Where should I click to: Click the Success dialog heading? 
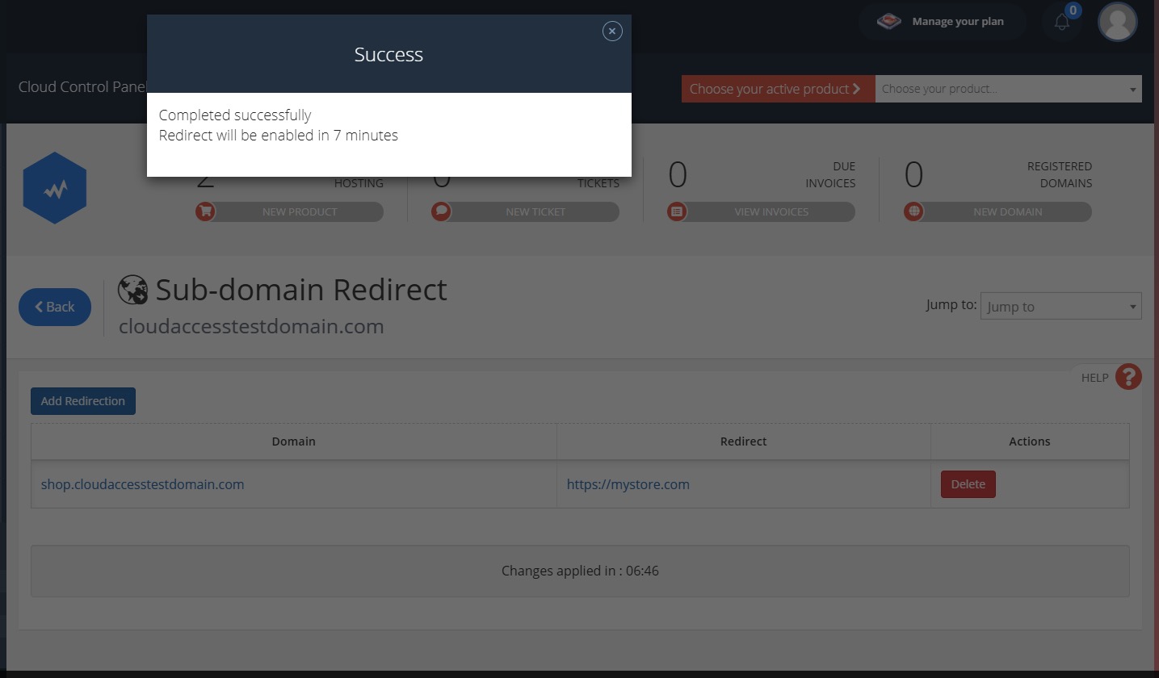(388, 54)
